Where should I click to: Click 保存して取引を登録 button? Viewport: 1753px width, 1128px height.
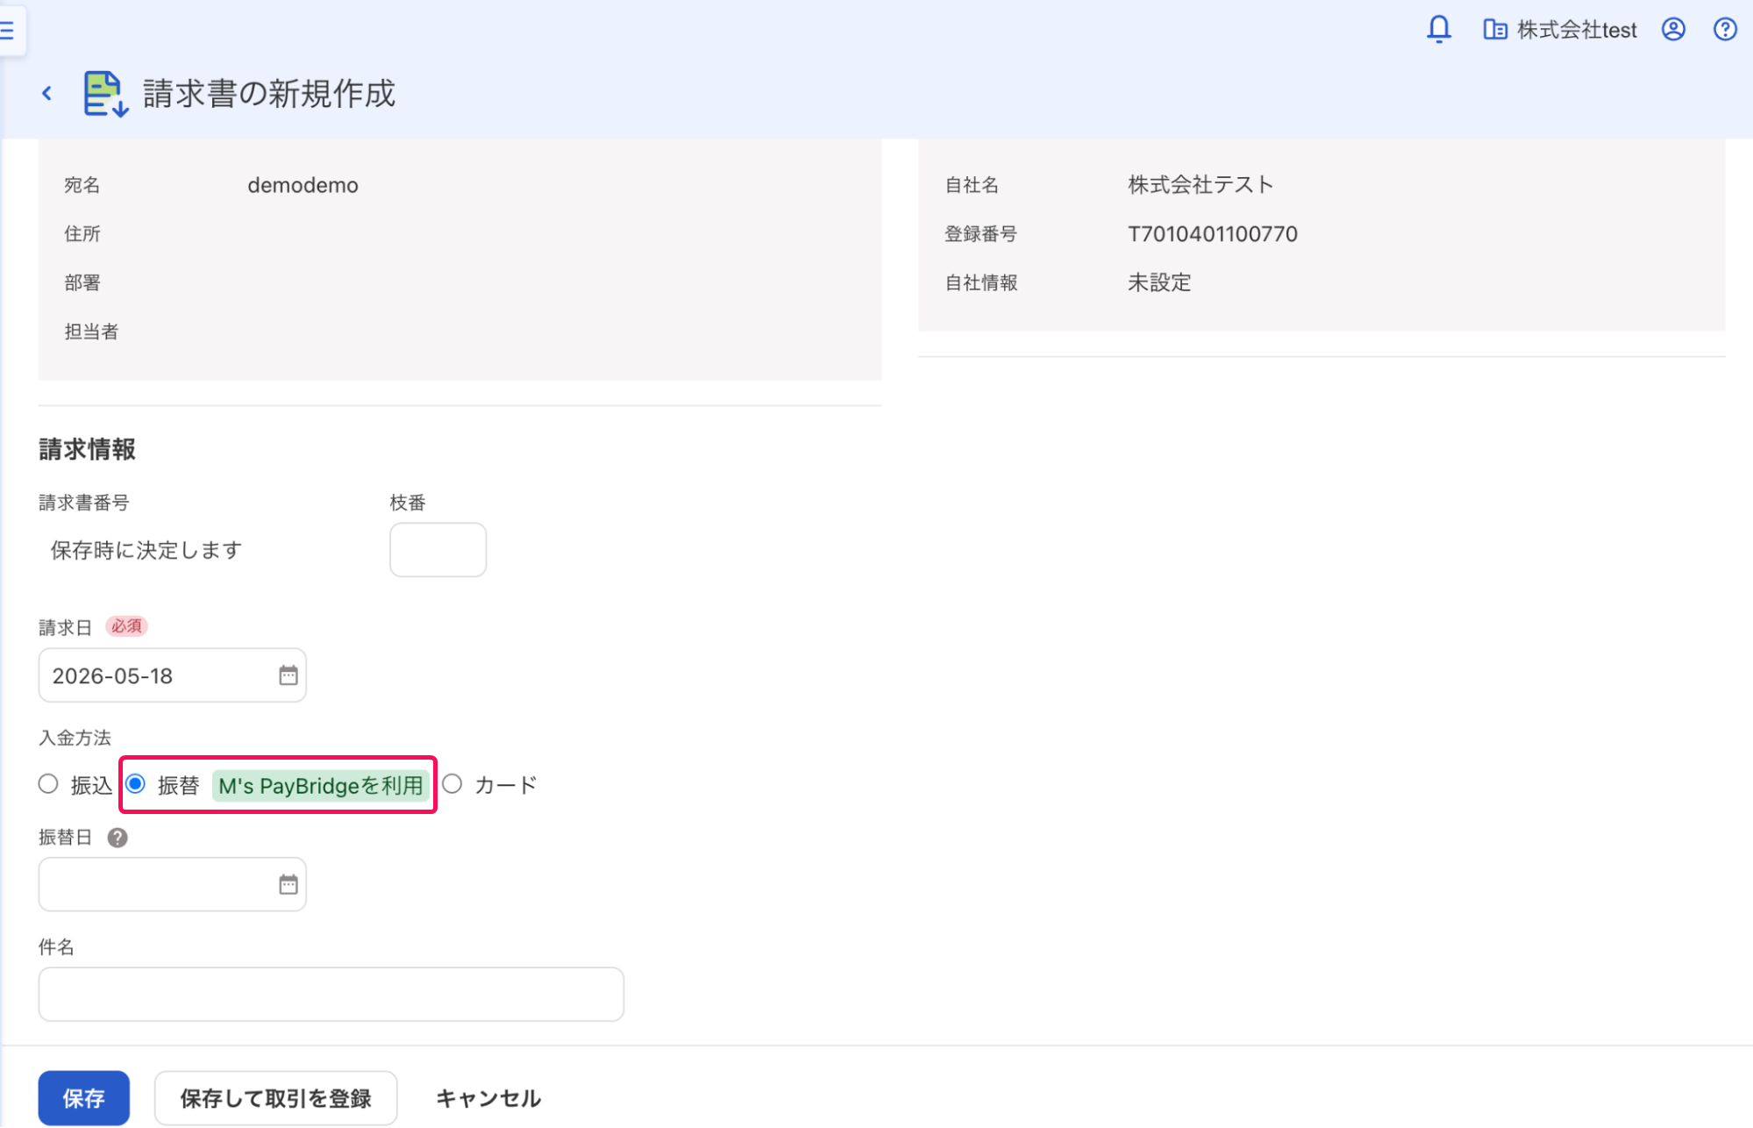point(275,1097)
